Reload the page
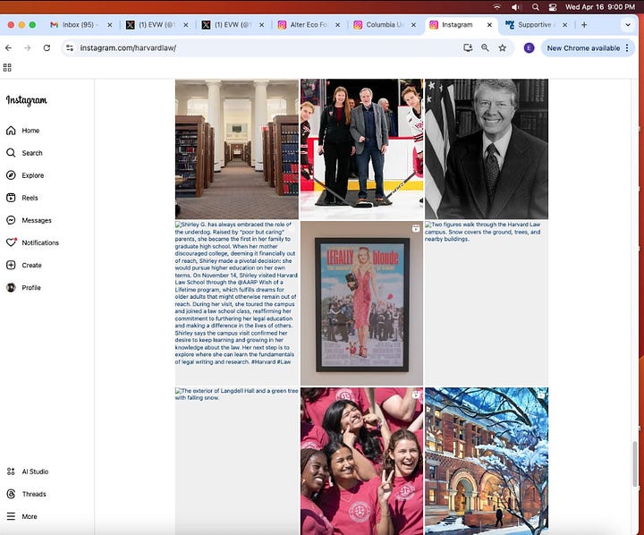Viewport: 644px width, 535px height. (x=47, y=48)
